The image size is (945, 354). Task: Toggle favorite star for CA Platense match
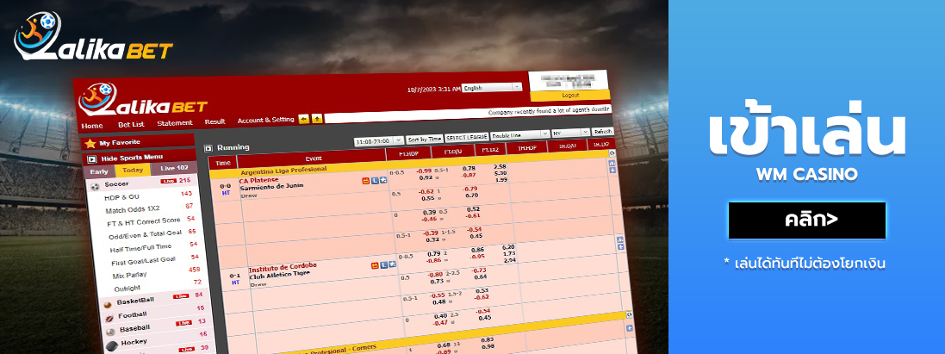pyautogui.click(x=366, y=181)
